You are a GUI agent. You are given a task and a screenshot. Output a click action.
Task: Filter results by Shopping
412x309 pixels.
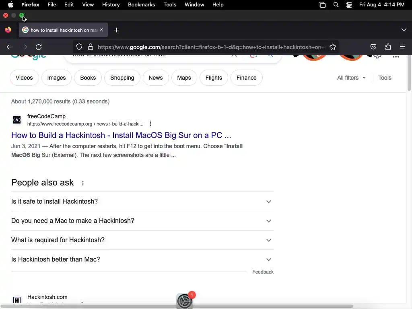(122, 78)
